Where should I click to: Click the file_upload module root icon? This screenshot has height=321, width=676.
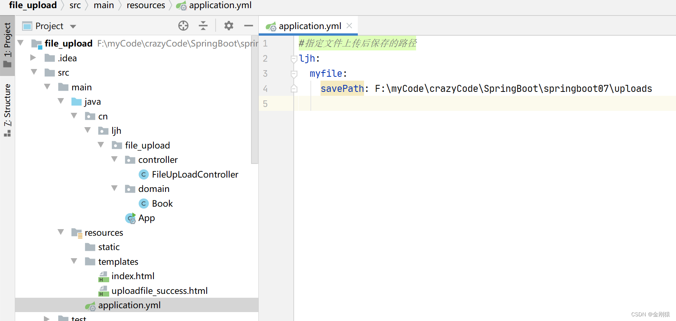click(x=37, y=44)
